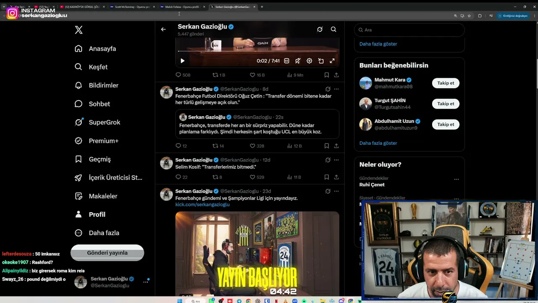This screenshot has width=538, height=303.
Task: Open the quoted post about UCL
Action: tap(257, 124)
